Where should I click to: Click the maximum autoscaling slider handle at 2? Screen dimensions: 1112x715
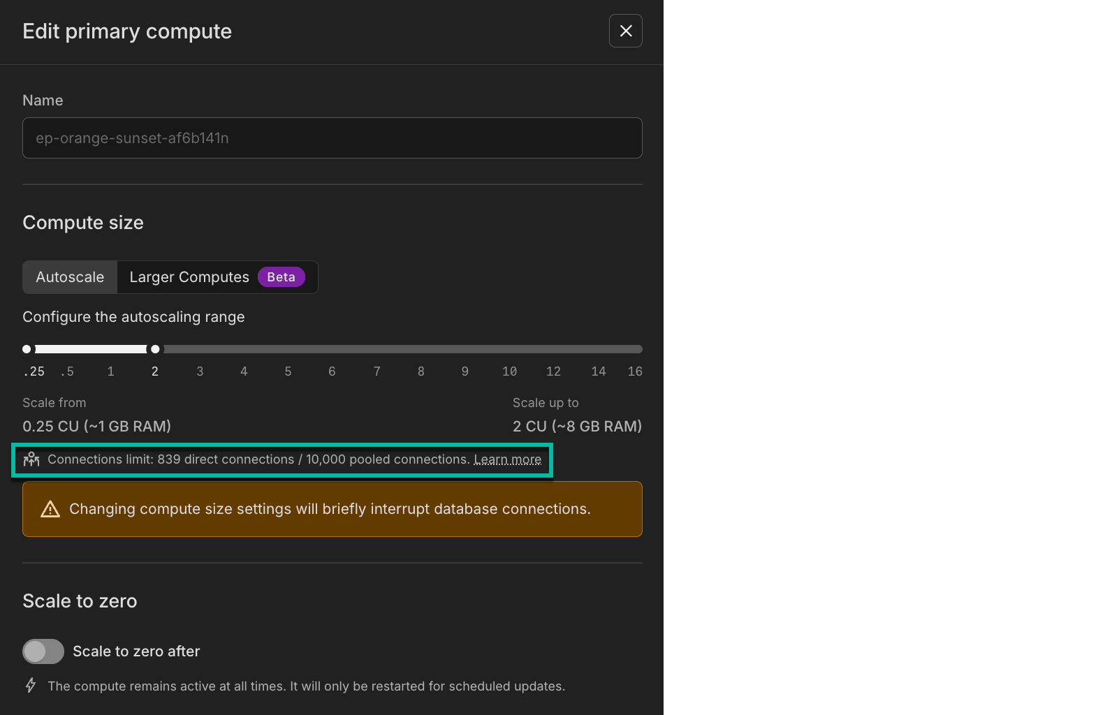[x=155, y=349]
